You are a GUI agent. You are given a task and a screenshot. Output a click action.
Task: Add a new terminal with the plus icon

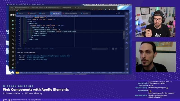[110, 49]
